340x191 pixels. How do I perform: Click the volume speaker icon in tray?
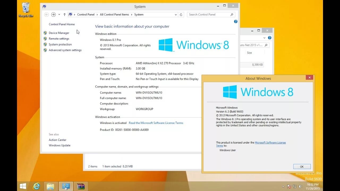tap(300, 186)
